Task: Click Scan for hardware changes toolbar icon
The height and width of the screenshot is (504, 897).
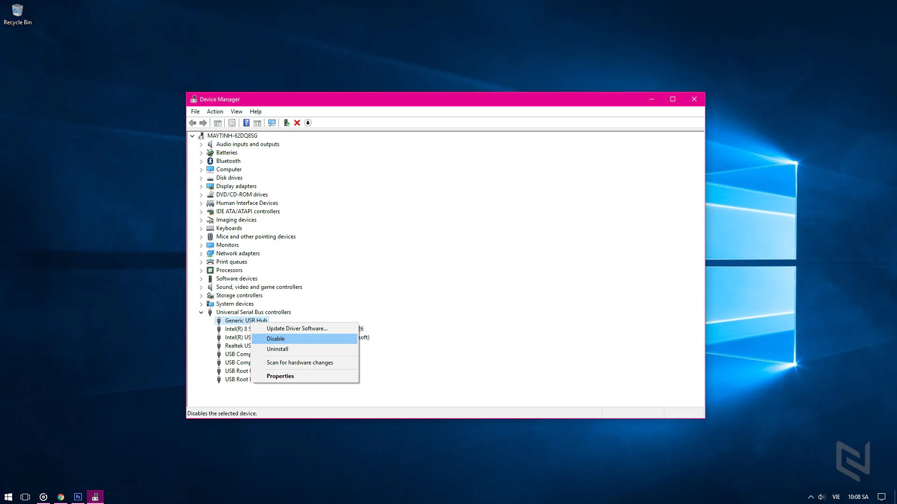Action: [271, 123]
